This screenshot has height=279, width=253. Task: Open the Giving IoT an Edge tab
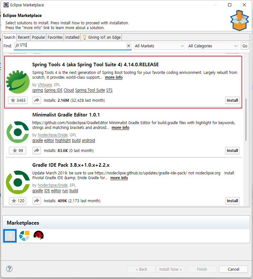(x=101, y=37)
